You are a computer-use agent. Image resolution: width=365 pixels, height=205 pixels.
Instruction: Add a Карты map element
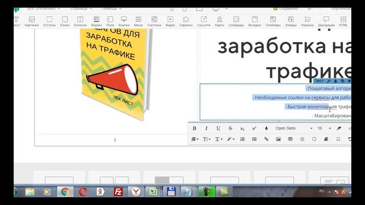pyautogui.click(x=219, y=21)
